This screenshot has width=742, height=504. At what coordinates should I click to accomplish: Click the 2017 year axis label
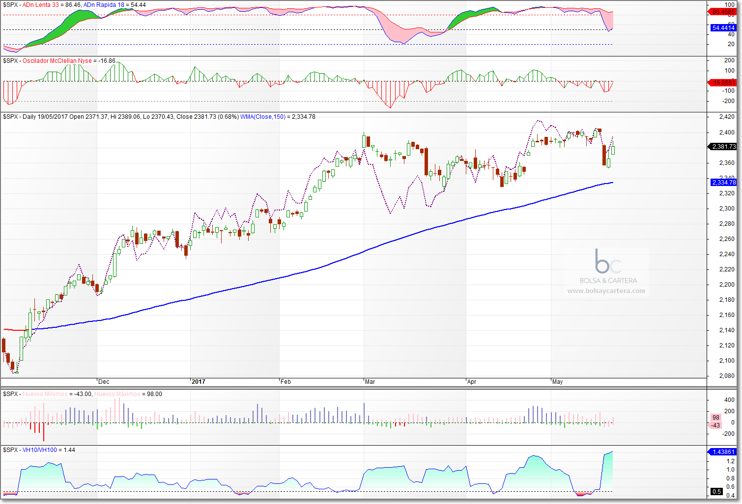pyautogui.click(x=199, y=382)
